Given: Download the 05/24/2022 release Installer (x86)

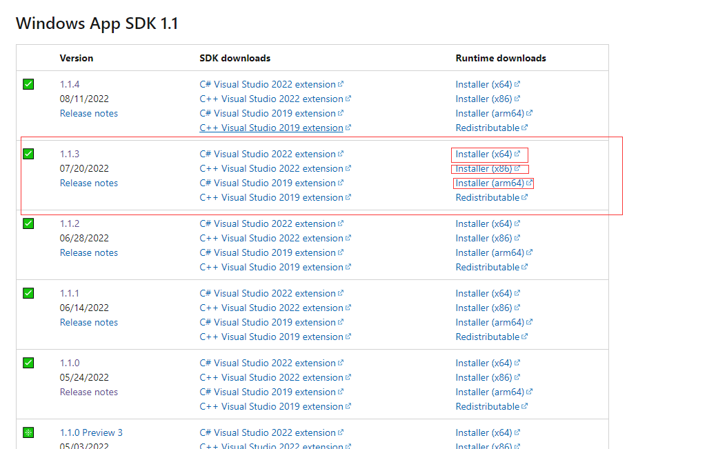Looking at the screenshot, I should pyautogui.click(x=488, y=377).
